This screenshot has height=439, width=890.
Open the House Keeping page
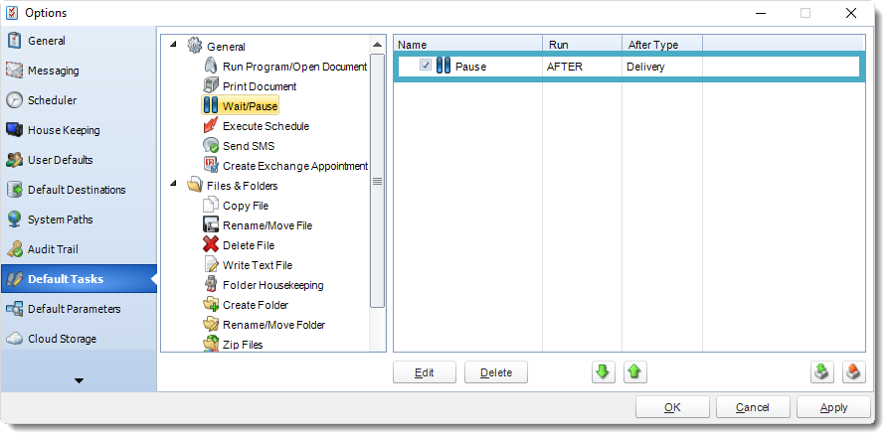click(79, 130)
